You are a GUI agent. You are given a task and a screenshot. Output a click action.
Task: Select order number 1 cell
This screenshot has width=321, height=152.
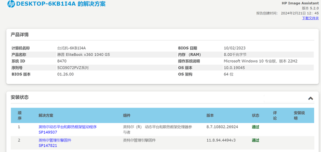pos(19,127)
